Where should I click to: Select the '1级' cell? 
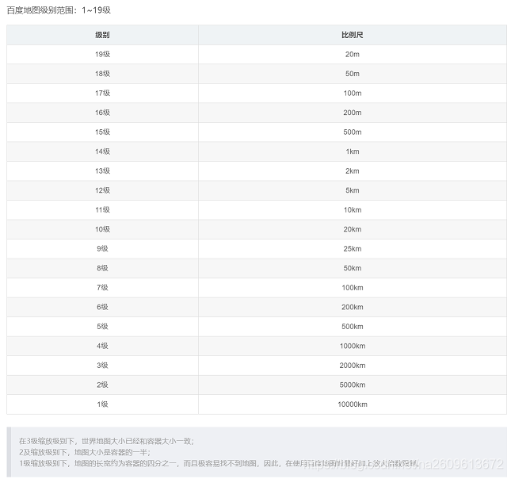pos(102,404)
